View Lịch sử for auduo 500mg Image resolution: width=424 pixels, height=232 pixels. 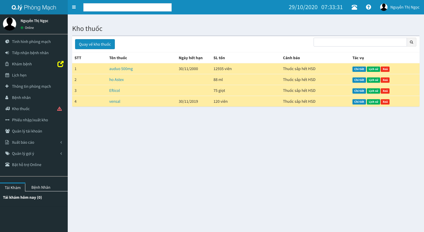[373, 69]
